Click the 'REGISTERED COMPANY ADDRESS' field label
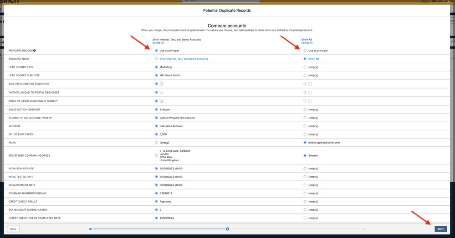455x238 pixels. pos(29,155)
